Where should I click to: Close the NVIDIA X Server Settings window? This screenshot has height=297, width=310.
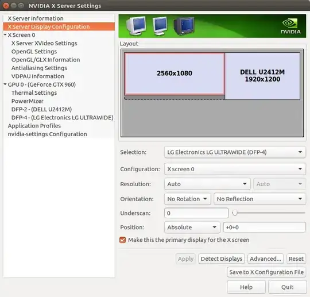point(6,6)
